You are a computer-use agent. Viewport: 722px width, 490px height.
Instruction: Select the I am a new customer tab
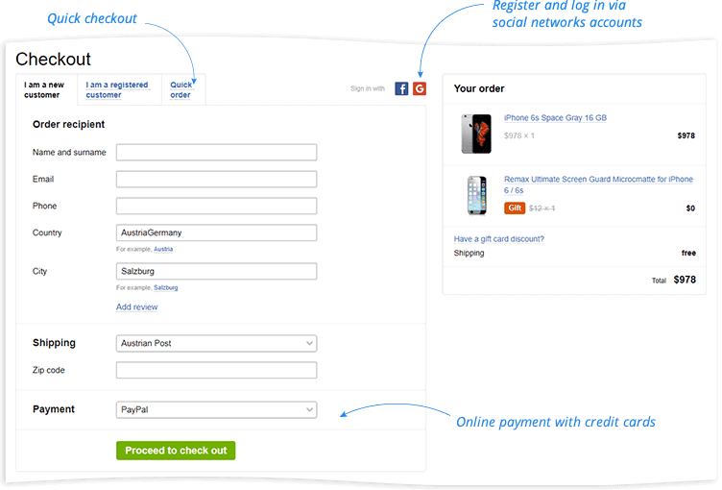pyautogui.click(x=44, y=90)
